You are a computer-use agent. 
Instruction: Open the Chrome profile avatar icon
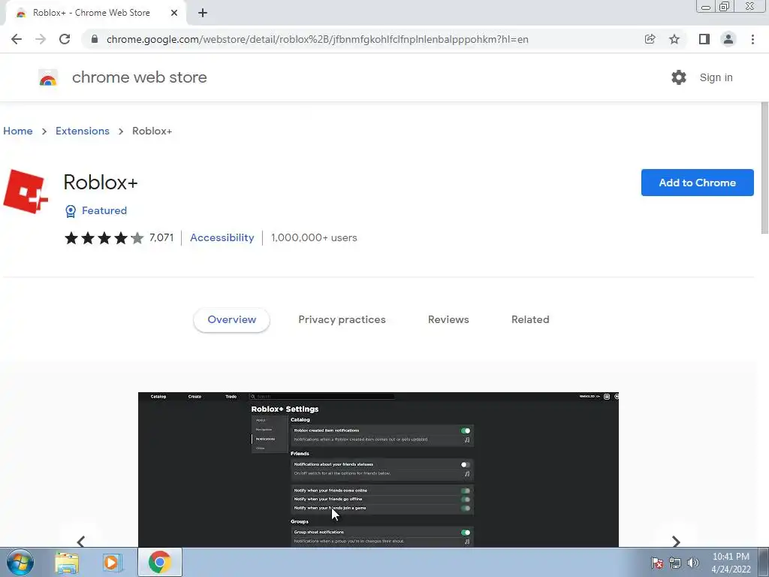point(728,39)
